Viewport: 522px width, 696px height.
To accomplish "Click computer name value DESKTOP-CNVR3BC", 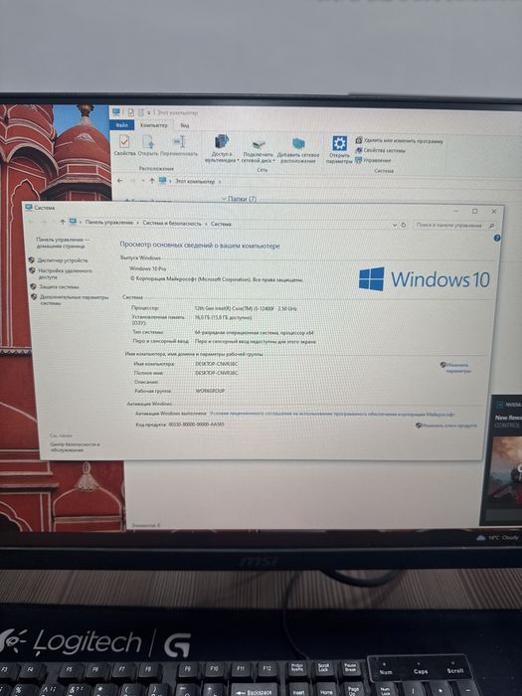I will 217,364.
